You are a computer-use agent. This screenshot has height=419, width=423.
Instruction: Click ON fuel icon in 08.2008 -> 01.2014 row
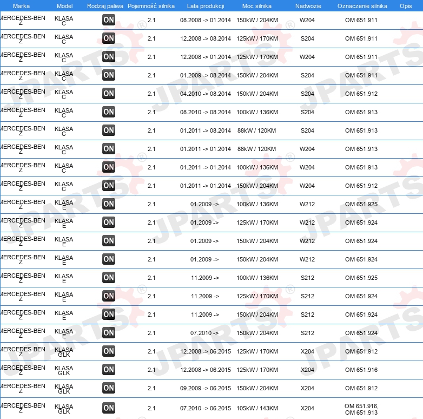[x=109, y=20]
